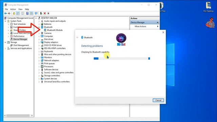Select Computer Management (Local) root node
The height and width of the screenshot is (122, 217).
pyautogui.click(x=20, y=18)
